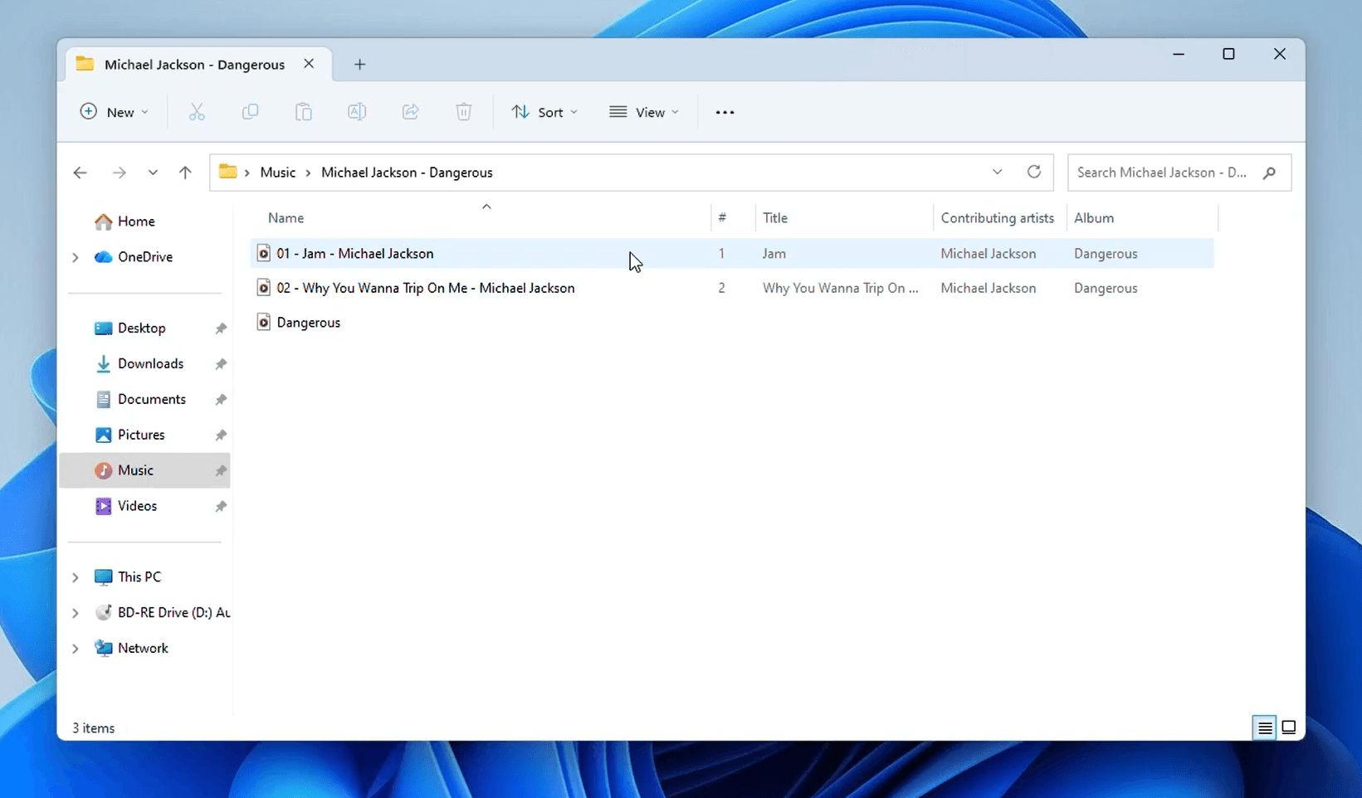Click the search magnifier icon
1362x798 pixels.
click(1269, 173)
